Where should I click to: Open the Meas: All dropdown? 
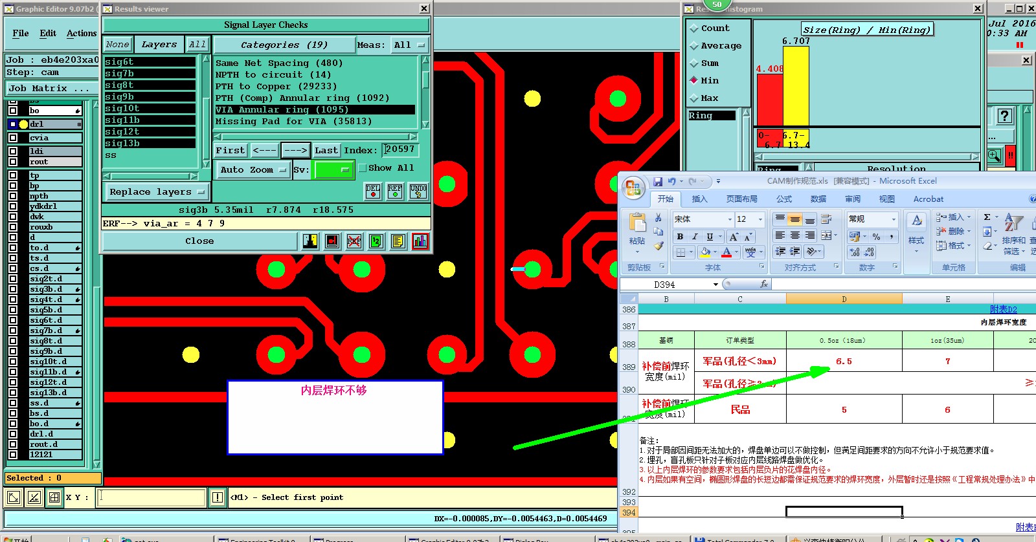pos(410,45)
